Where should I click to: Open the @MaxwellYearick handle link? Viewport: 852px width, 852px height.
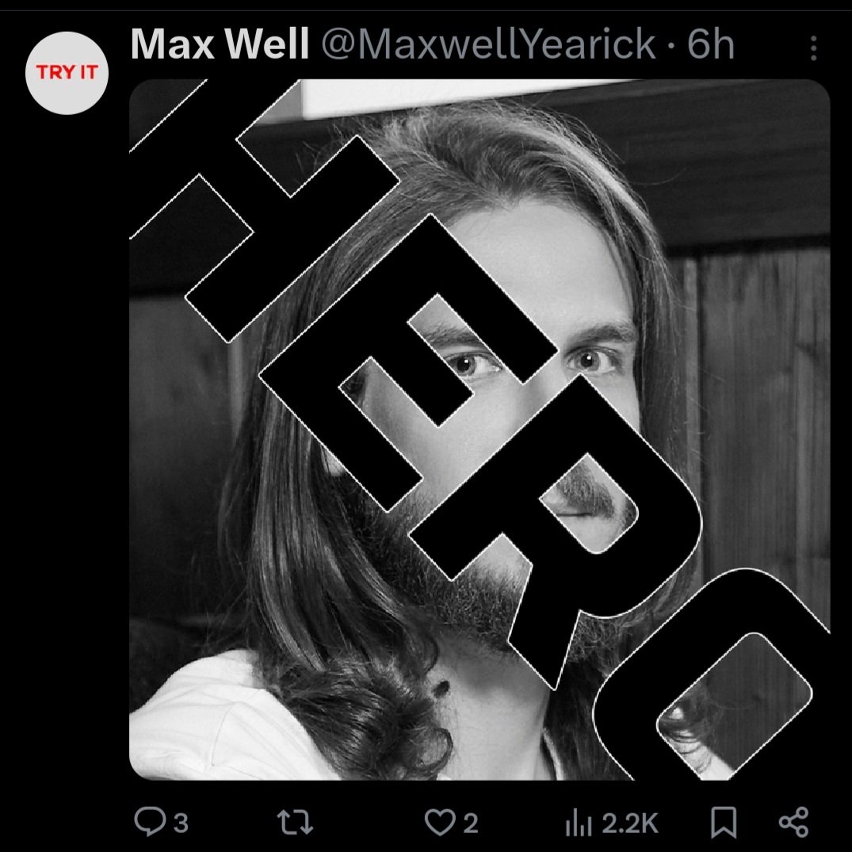point(488,44)
